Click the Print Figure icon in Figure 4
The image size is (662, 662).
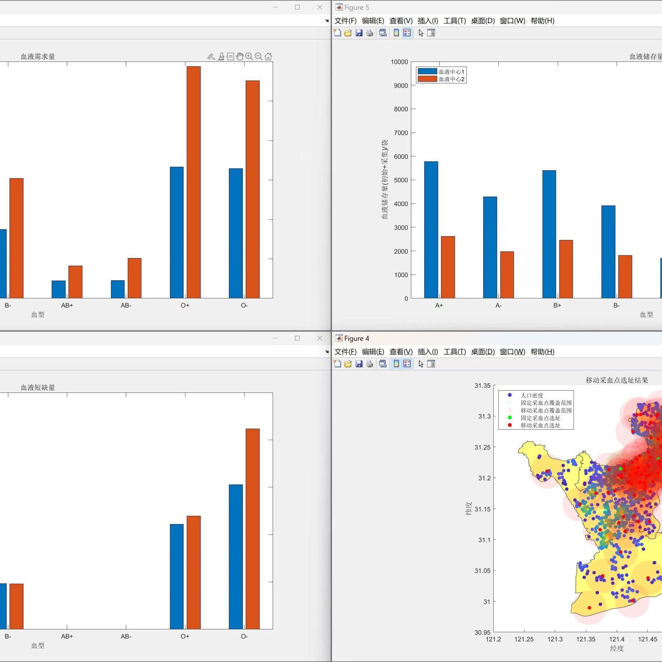tap(369, 364)
